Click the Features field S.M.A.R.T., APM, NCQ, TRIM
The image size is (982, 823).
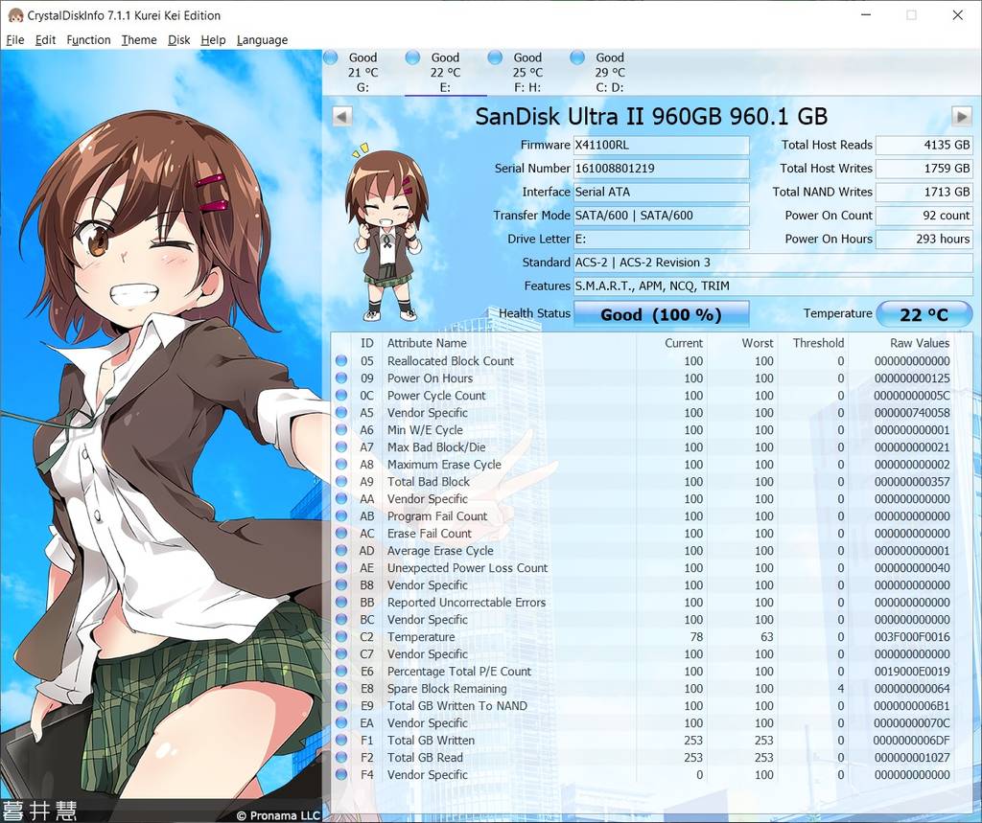point(773,286)
